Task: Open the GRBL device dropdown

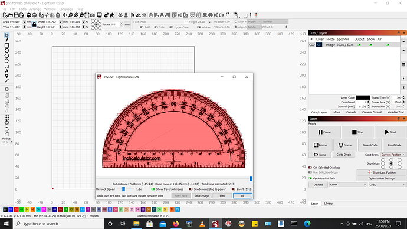Action: pyautogui.click(x=388, y=184)
